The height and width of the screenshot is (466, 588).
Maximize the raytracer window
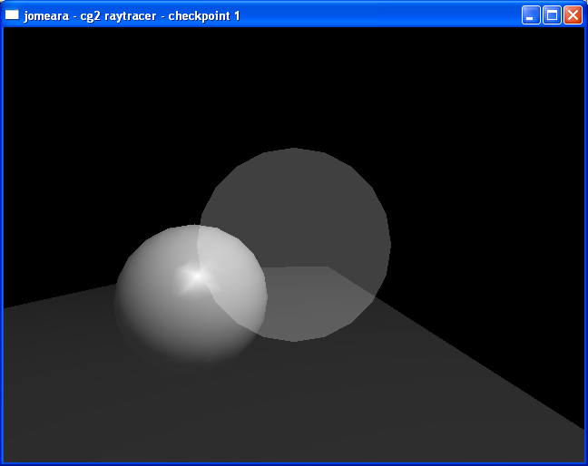click(x=552, y=15)
